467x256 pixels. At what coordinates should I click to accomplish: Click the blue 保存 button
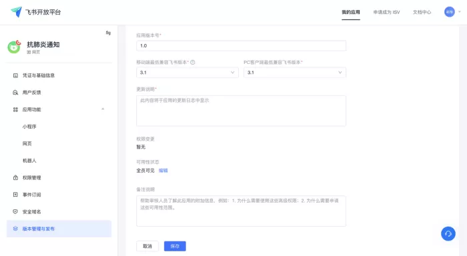point(175,246)
